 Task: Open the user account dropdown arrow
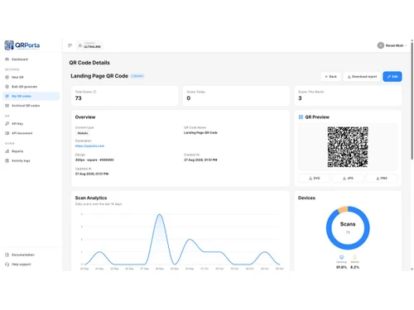(x=406, y=45)
